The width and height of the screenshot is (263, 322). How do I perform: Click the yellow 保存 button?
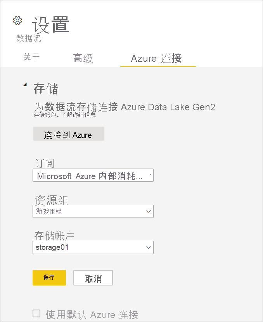pos(49,278)
